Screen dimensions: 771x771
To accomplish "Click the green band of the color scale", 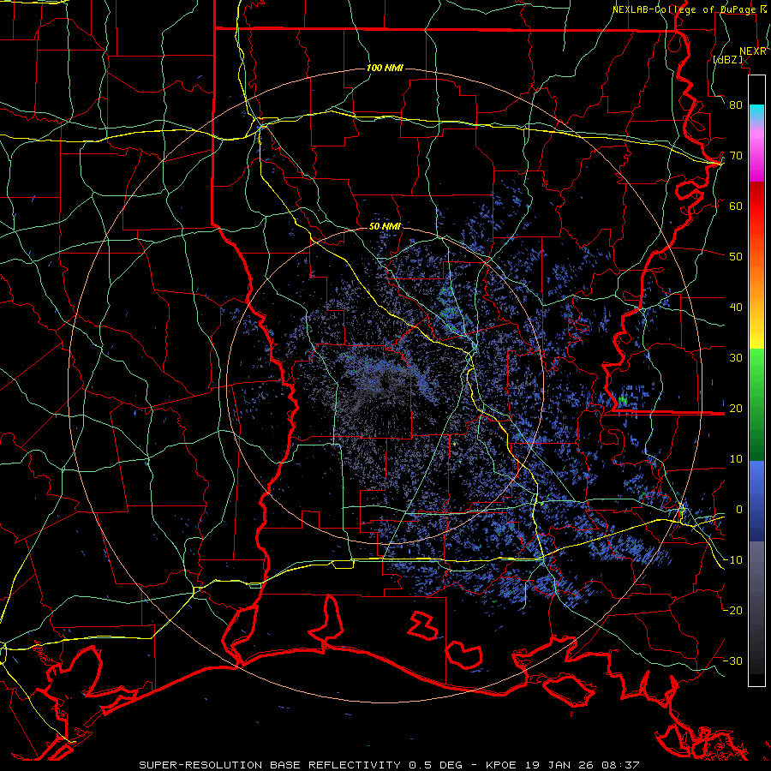I will (756, 403).
